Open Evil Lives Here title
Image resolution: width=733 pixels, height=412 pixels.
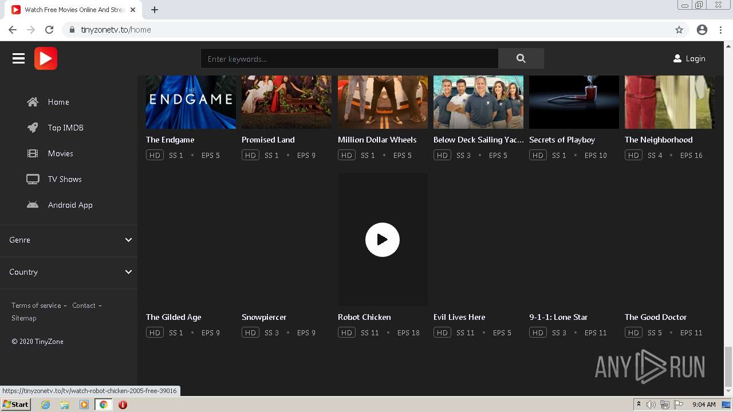(459, 317)
